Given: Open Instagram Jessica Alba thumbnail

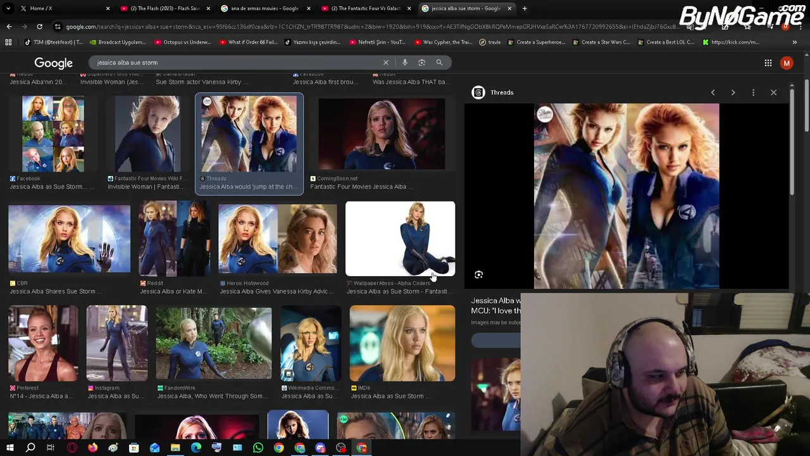Looking at the screenshot, I should click(x=117, y=343).
